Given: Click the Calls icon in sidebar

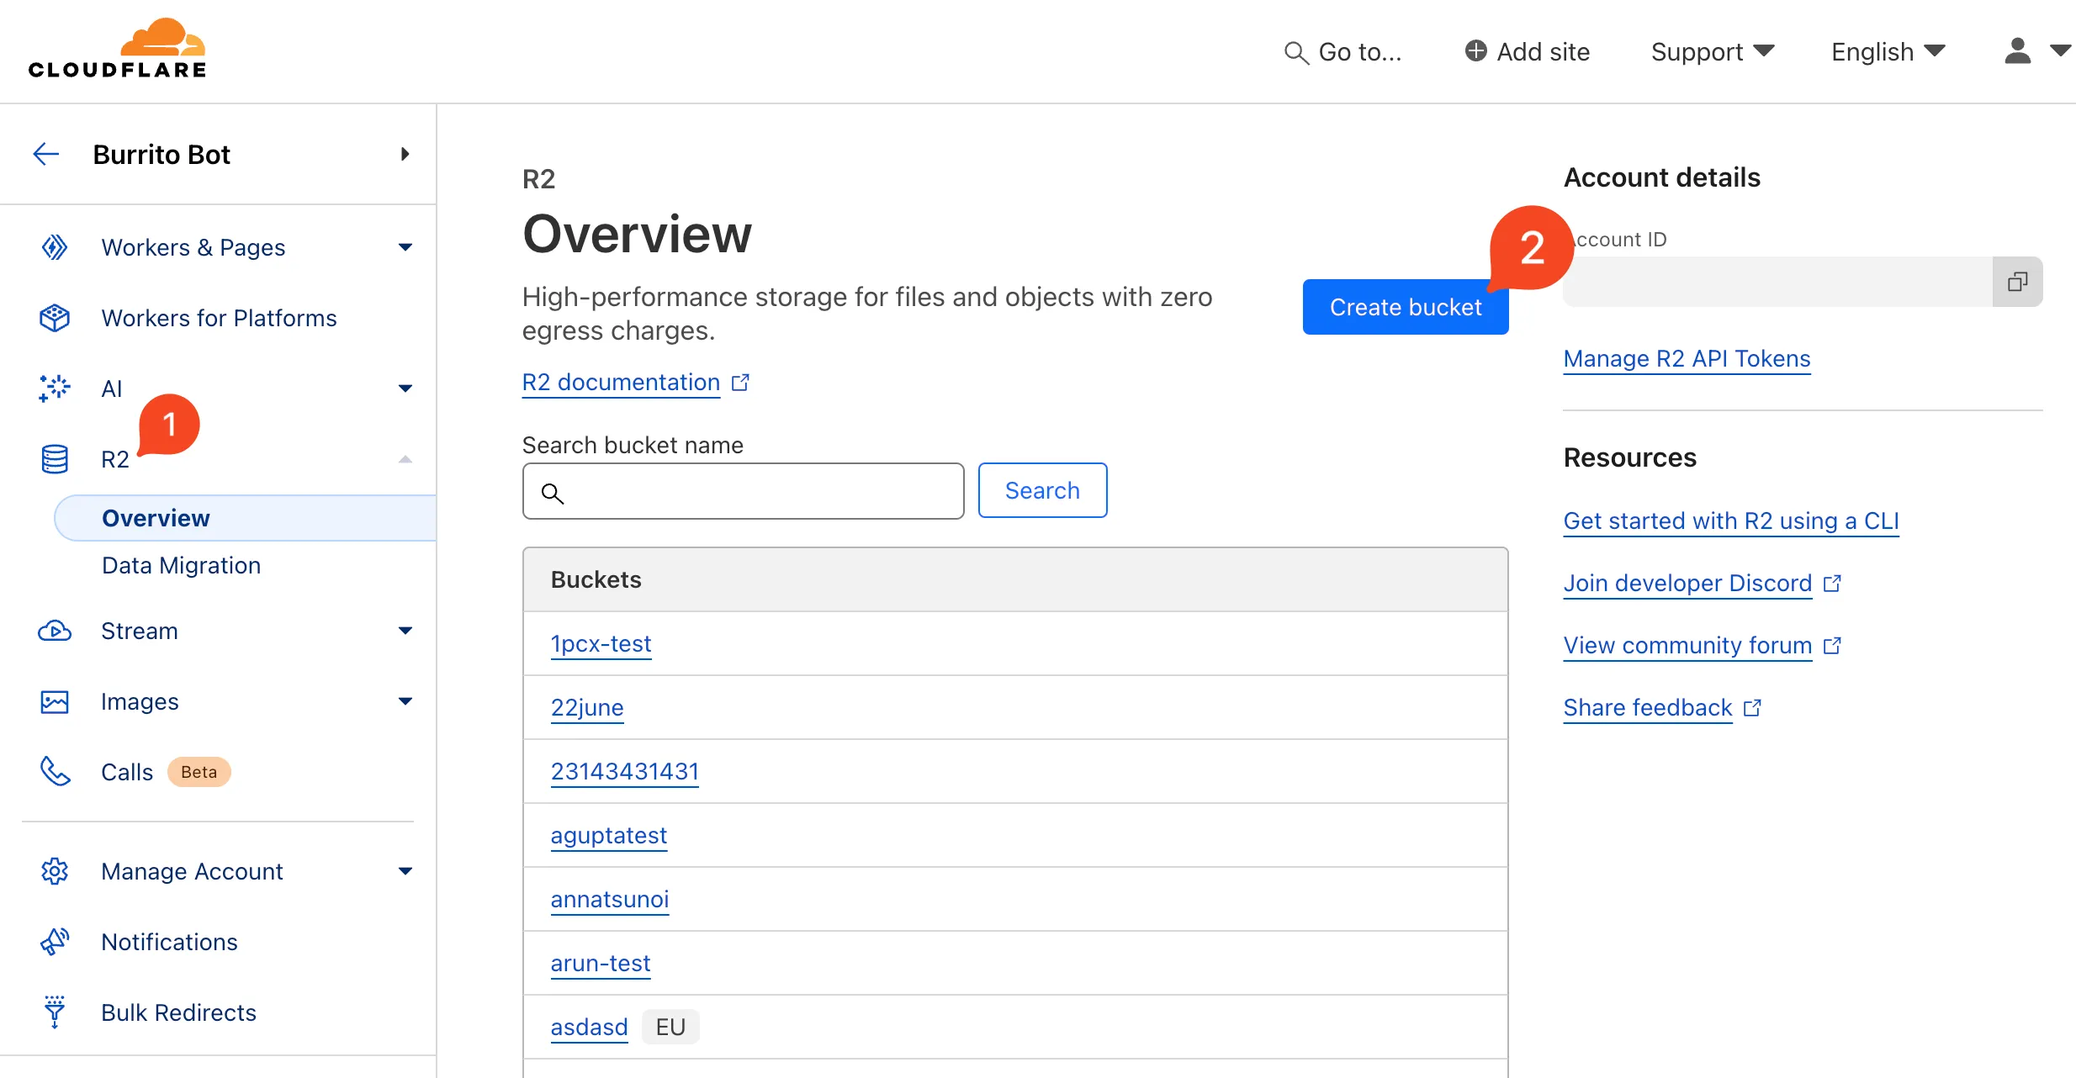Looking at the screenshot, I should [54, 770].
